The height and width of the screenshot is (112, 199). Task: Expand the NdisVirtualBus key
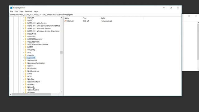click(23, 90)
